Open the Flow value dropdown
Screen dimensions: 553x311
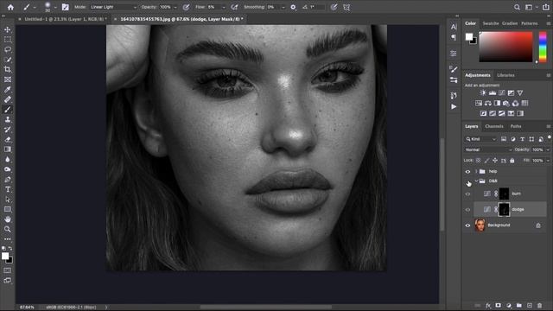pos(223,7)
